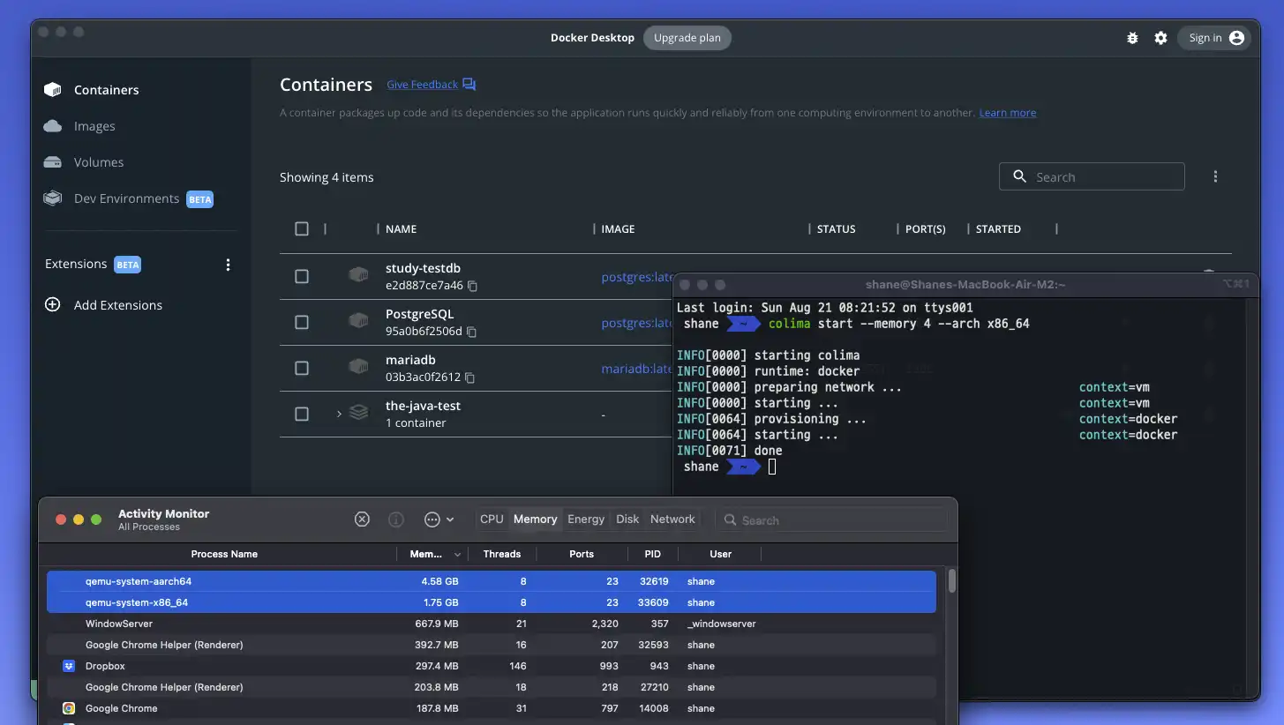The image size is (1284, 725).
Task: Open Volumes in Docker Desktop sidebar
Action: (99, 162)
